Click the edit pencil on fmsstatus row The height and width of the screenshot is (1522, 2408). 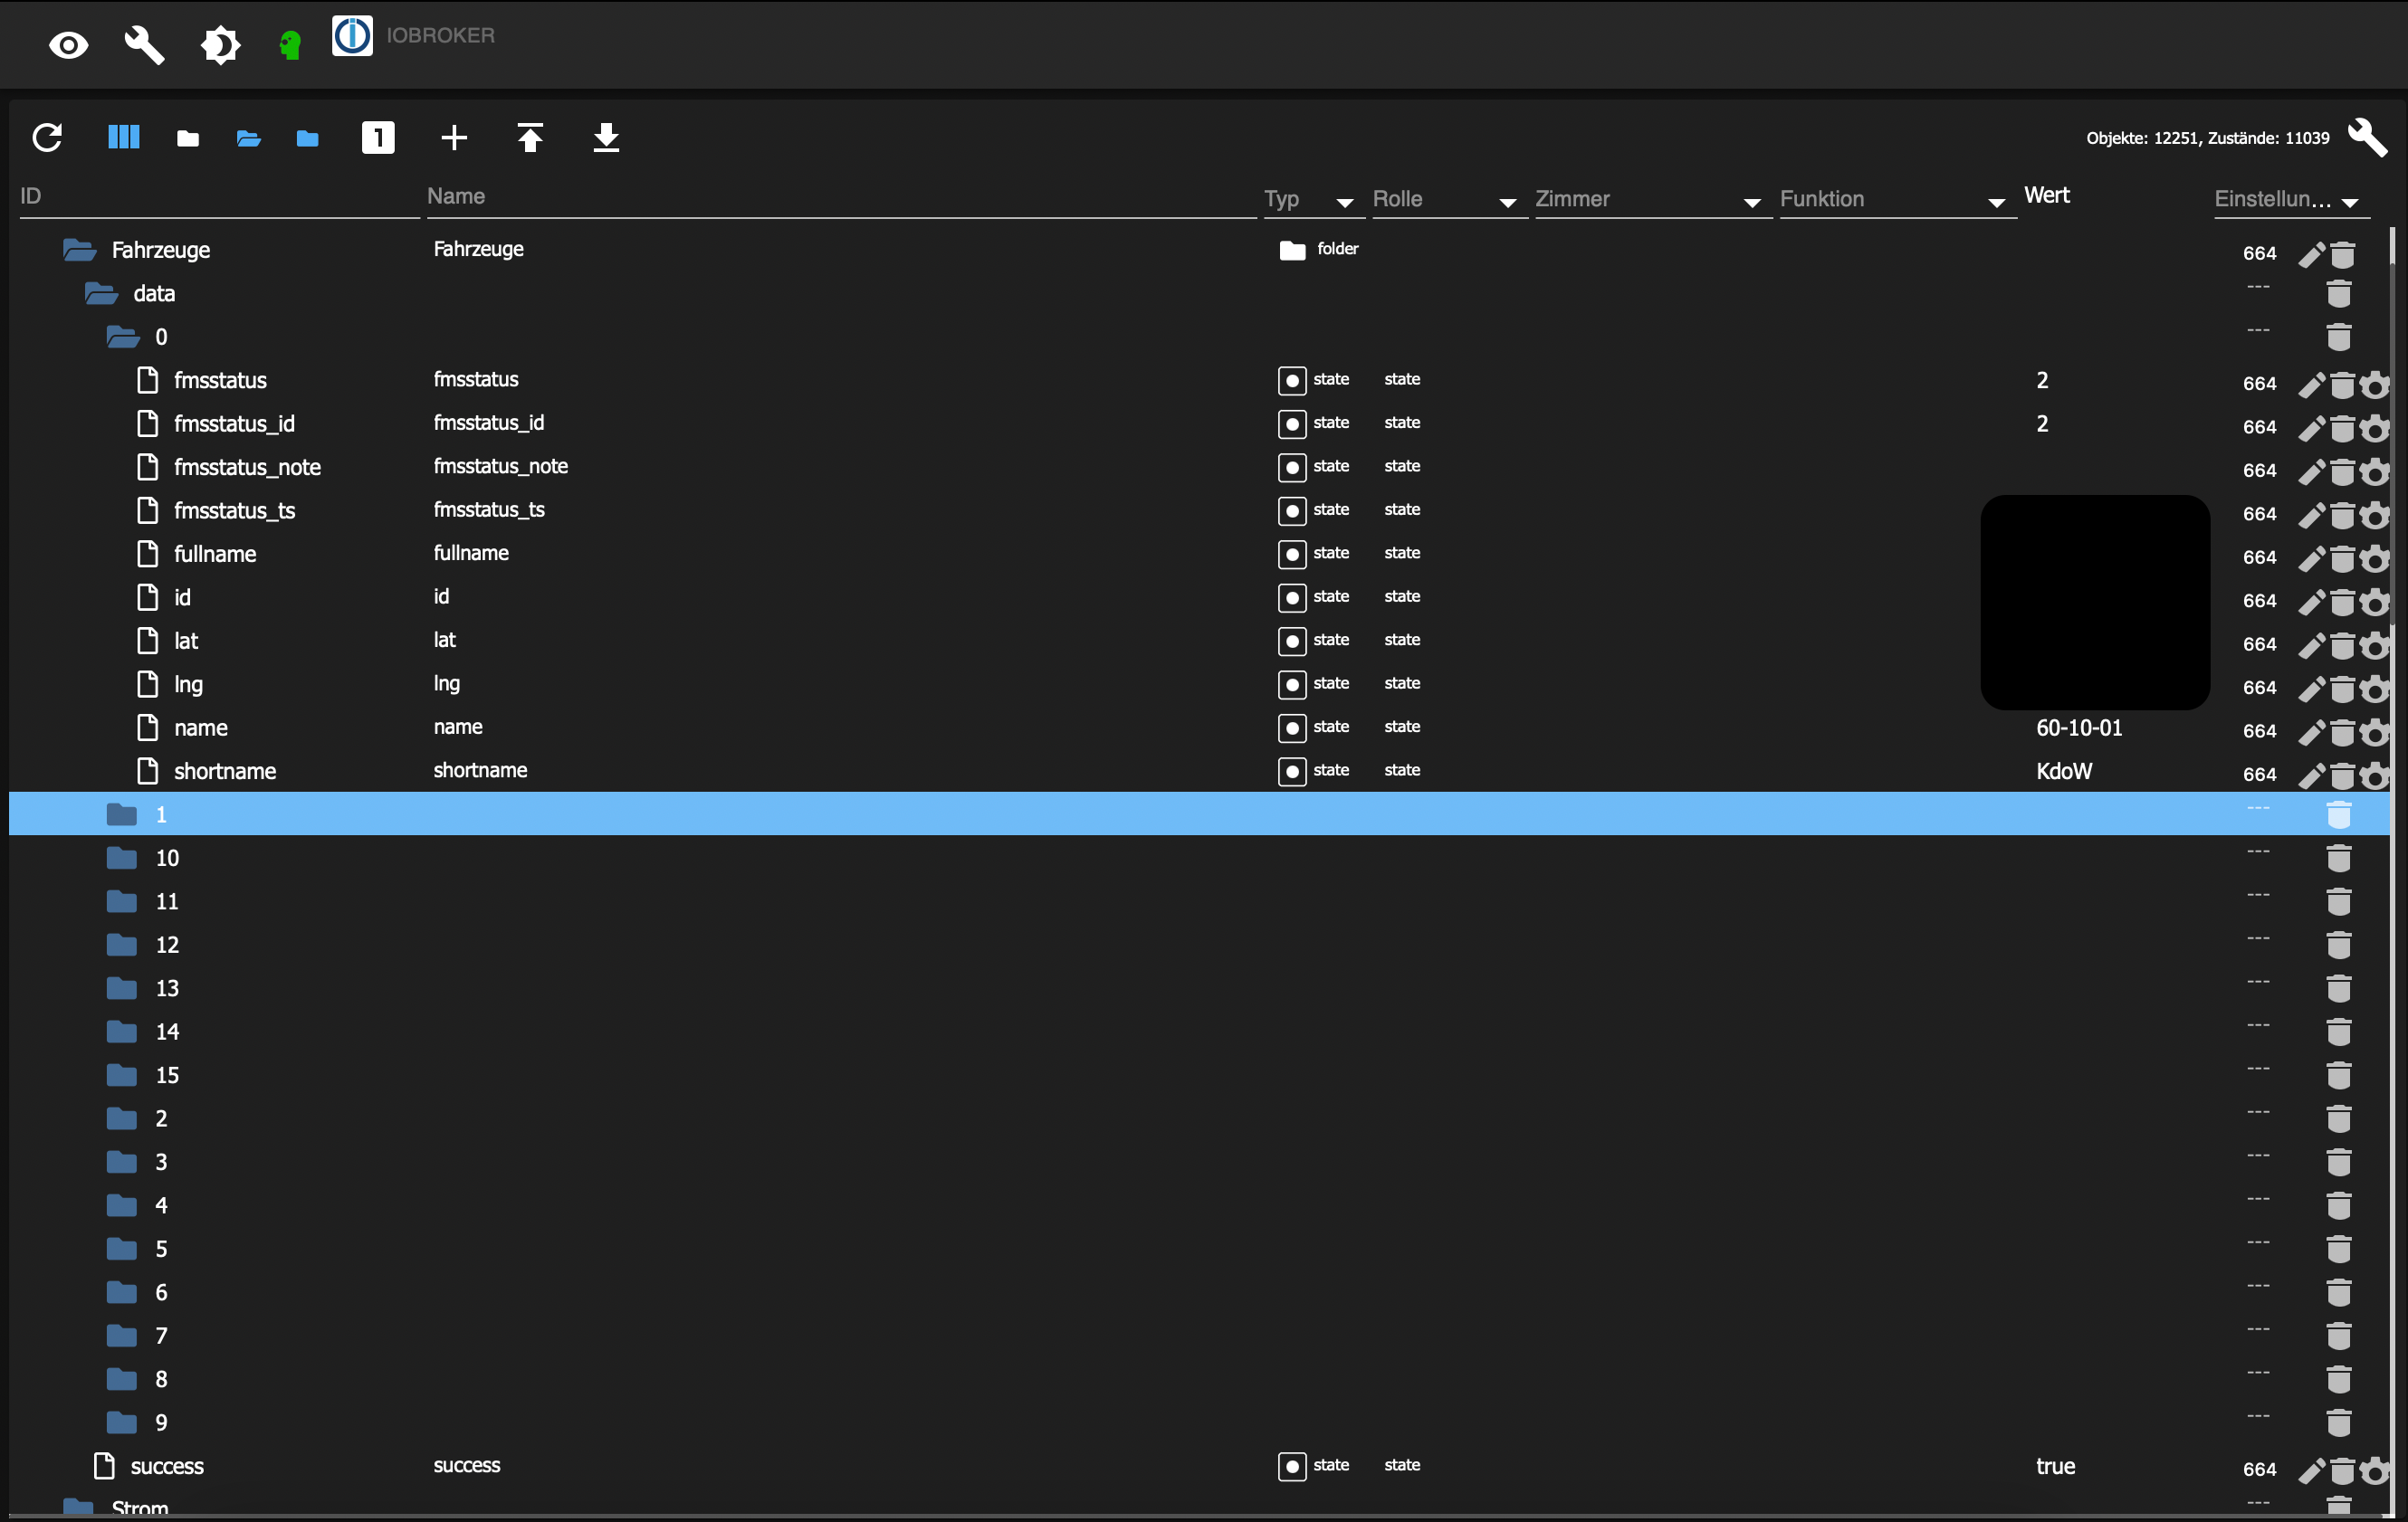[2310, 384]
